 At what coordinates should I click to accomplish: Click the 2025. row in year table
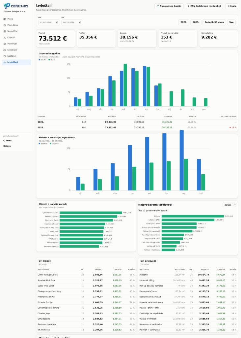pos(137,122)
